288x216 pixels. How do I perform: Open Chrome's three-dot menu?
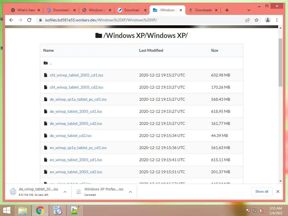[277, 20]
